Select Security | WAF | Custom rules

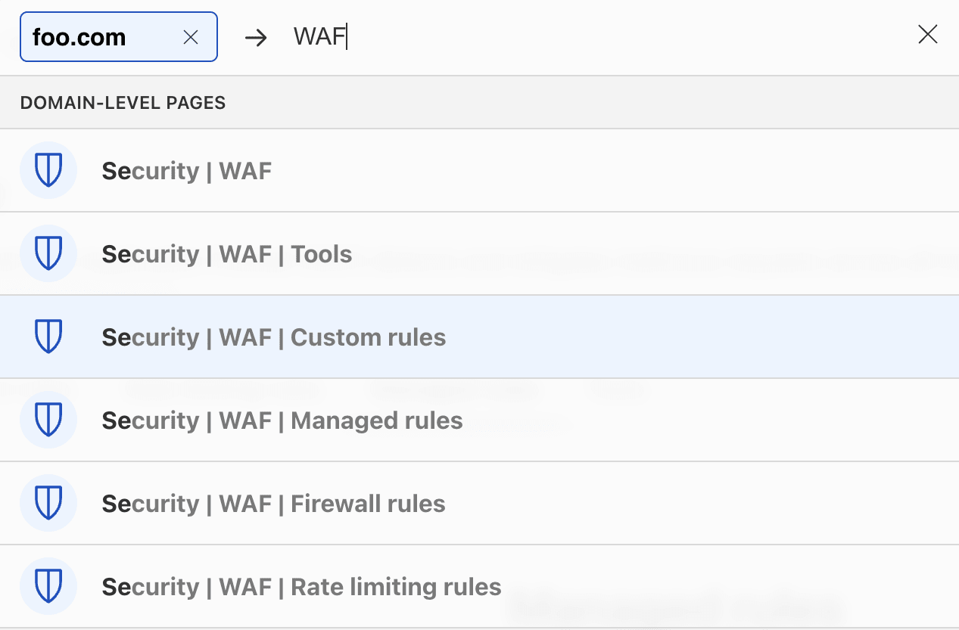[273, 337]
